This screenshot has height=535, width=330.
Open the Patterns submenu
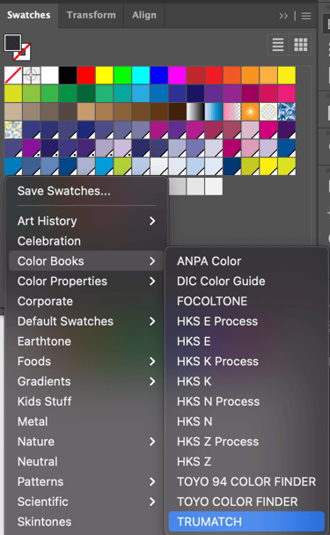pyautogui.click(x=87, y=482)
